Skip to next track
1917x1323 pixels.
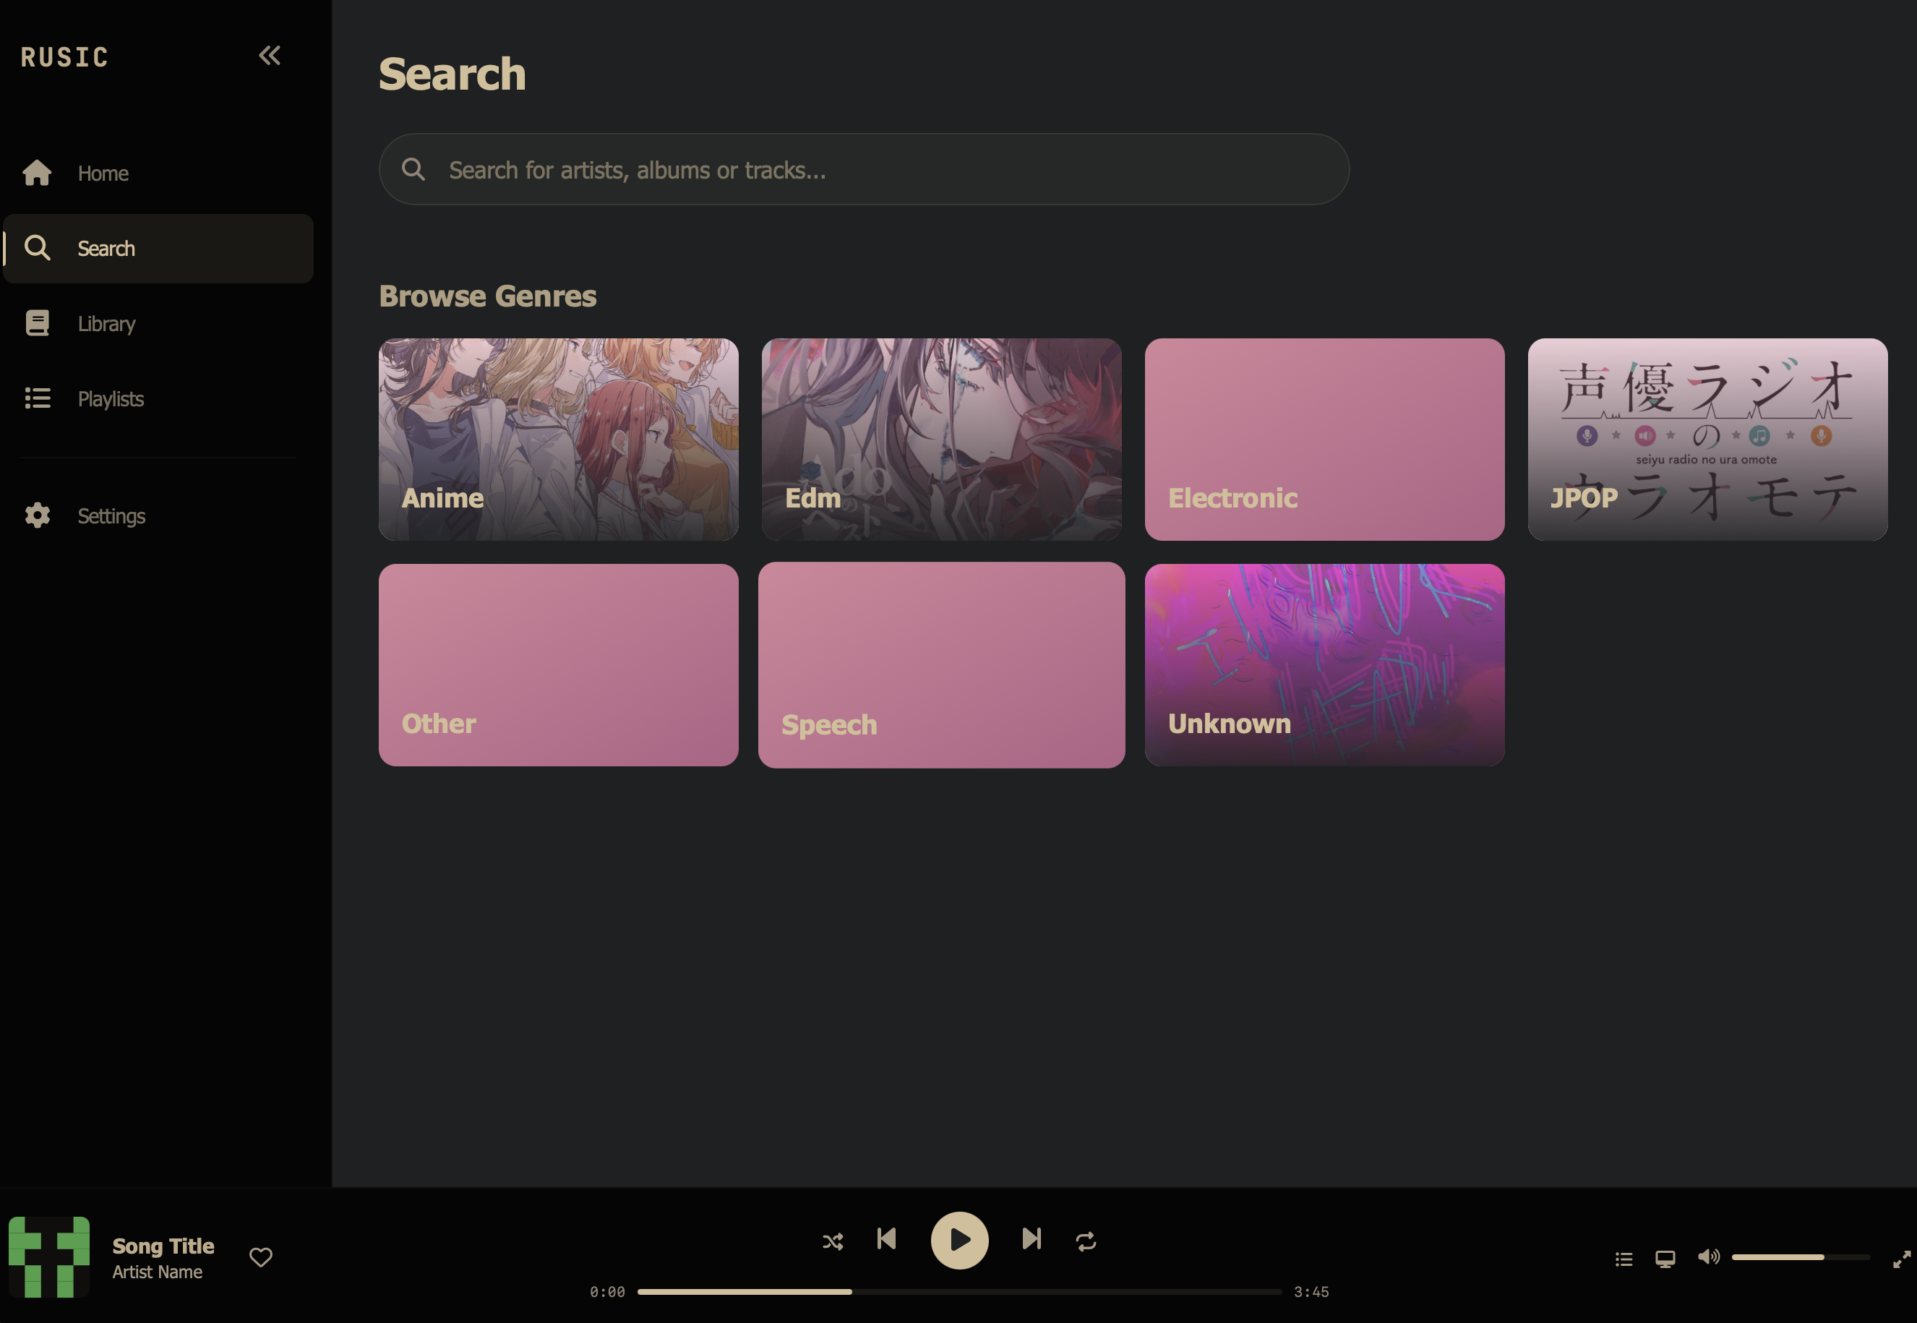pyautogui.click(x=1032, y=1239)
